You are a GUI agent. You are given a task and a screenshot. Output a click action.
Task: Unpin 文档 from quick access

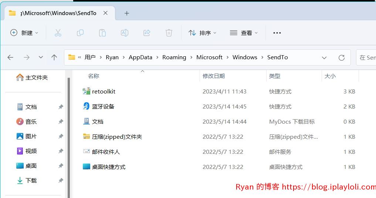point(61,107)
